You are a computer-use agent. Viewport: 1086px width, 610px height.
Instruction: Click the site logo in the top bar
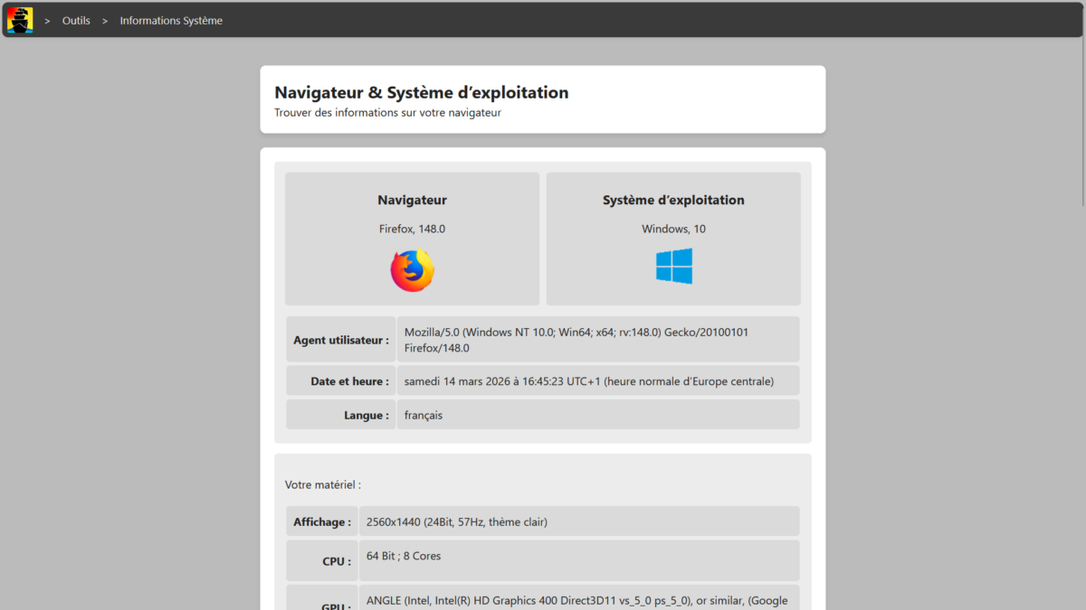[20, 20]
